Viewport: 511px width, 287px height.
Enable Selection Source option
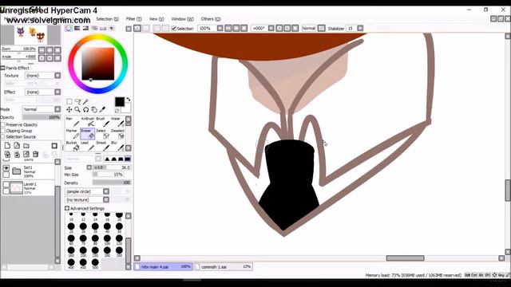[x=3, y=136]
